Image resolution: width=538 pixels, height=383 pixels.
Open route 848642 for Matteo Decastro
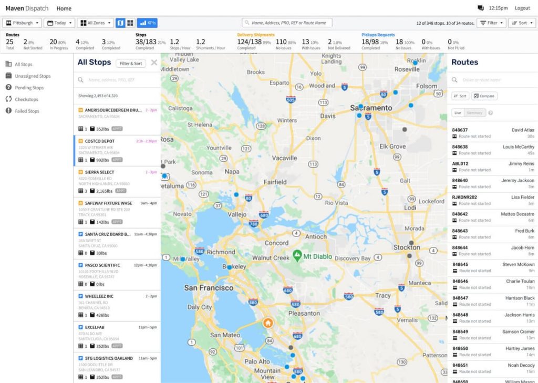[x=493, y=217]
